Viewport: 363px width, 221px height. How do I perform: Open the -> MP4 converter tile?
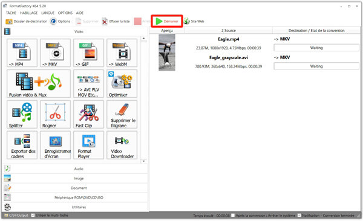(x=22, y=53)
